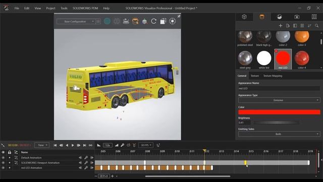Switch to the Texture tab
This screenshot has width=323, height=182.
tap(255, 76)
